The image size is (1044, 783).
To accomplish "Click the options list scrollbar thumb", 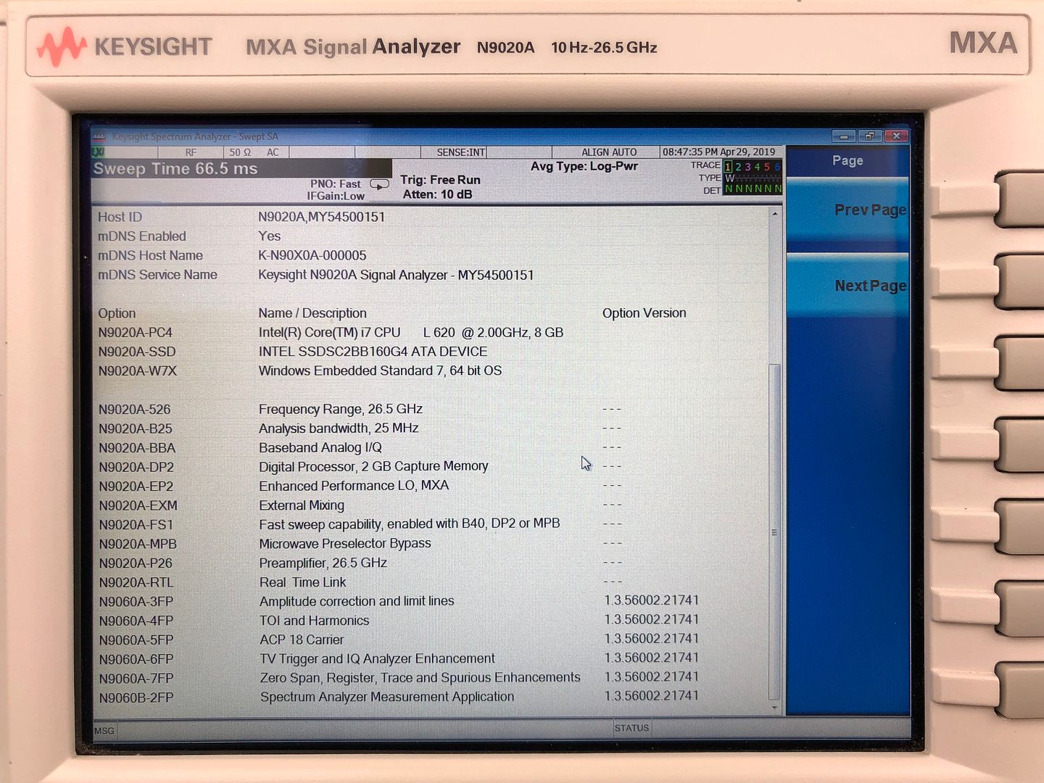I will [x=775, y=532].
